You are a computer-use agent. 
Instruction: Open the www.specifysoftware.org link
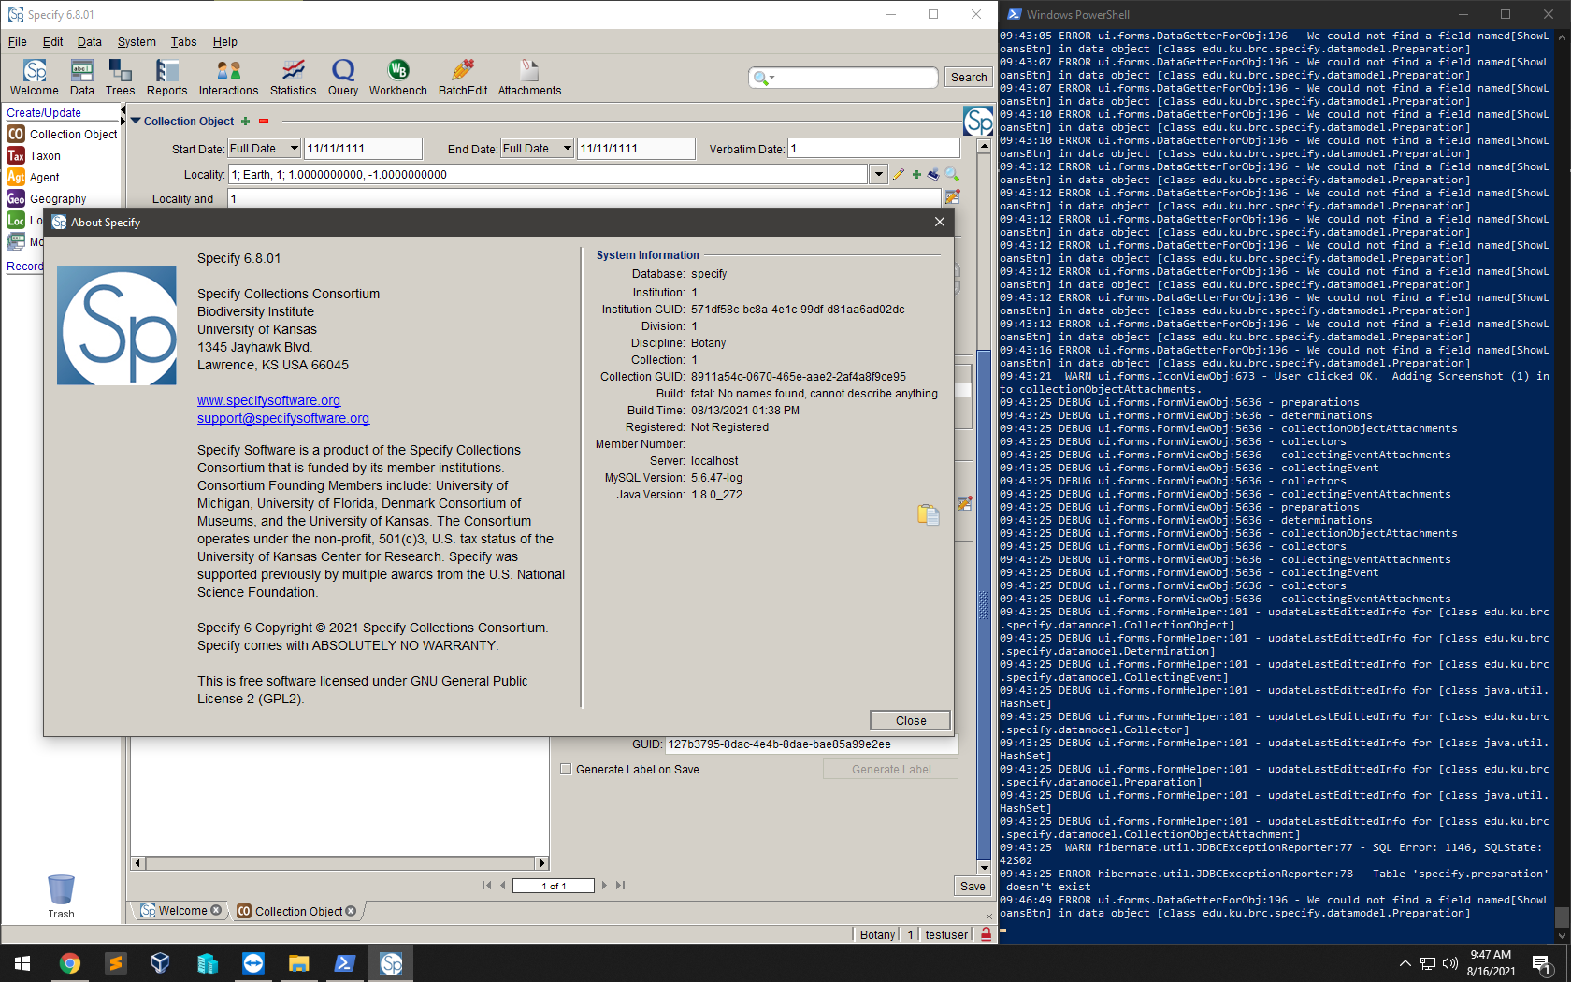tap(268, 399)
